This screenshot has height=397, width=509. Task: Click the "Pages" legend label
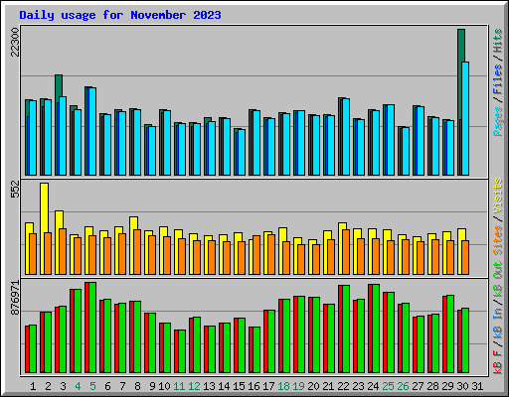[497, 121]
